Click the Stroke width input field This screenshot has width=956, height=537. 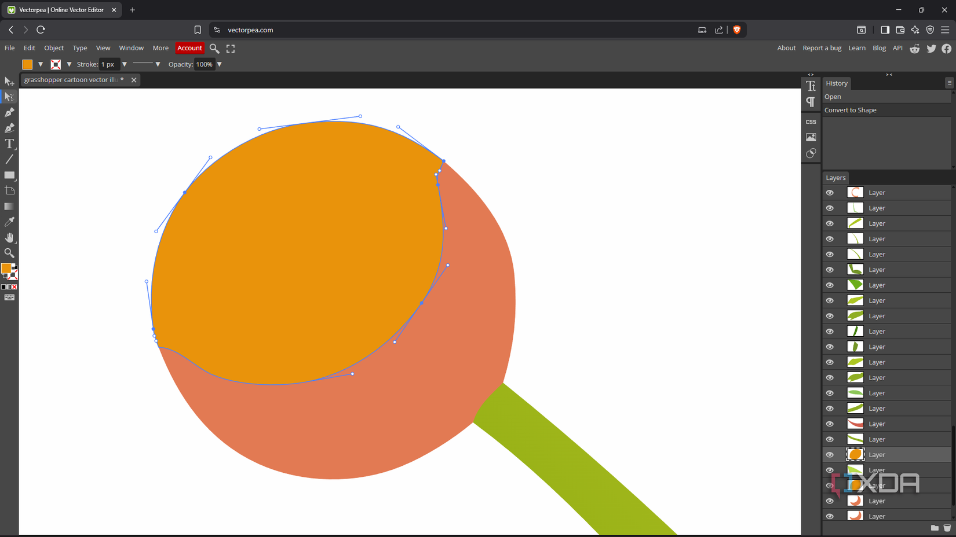[109, 64]
